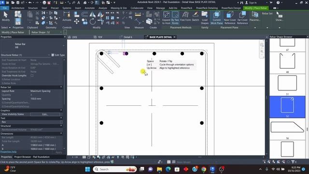This screenshot has height=174, width=309.
Task: Open Layout Rule Maximum Spacing dropdown
Action: tap(46, 91)
